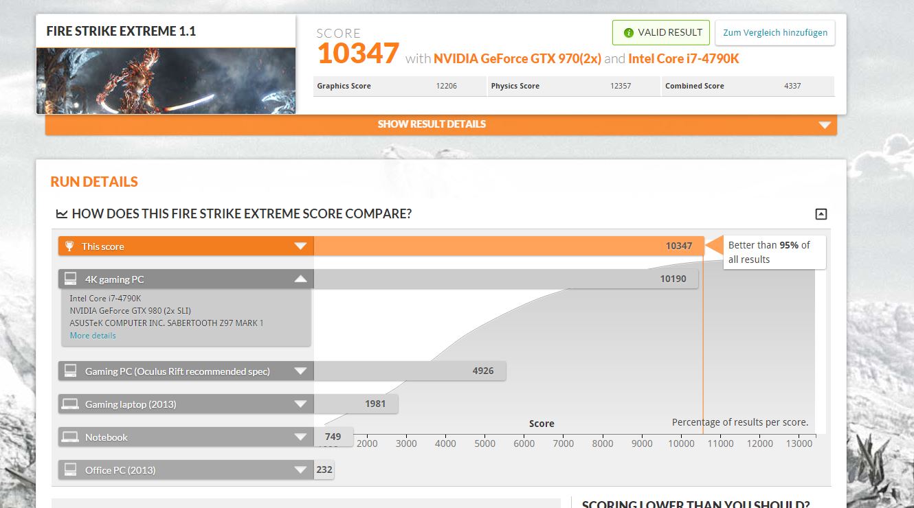Click the desktop icon on Gaming PC Oculus row
914x508 pixels.
[x=70, y=371]
